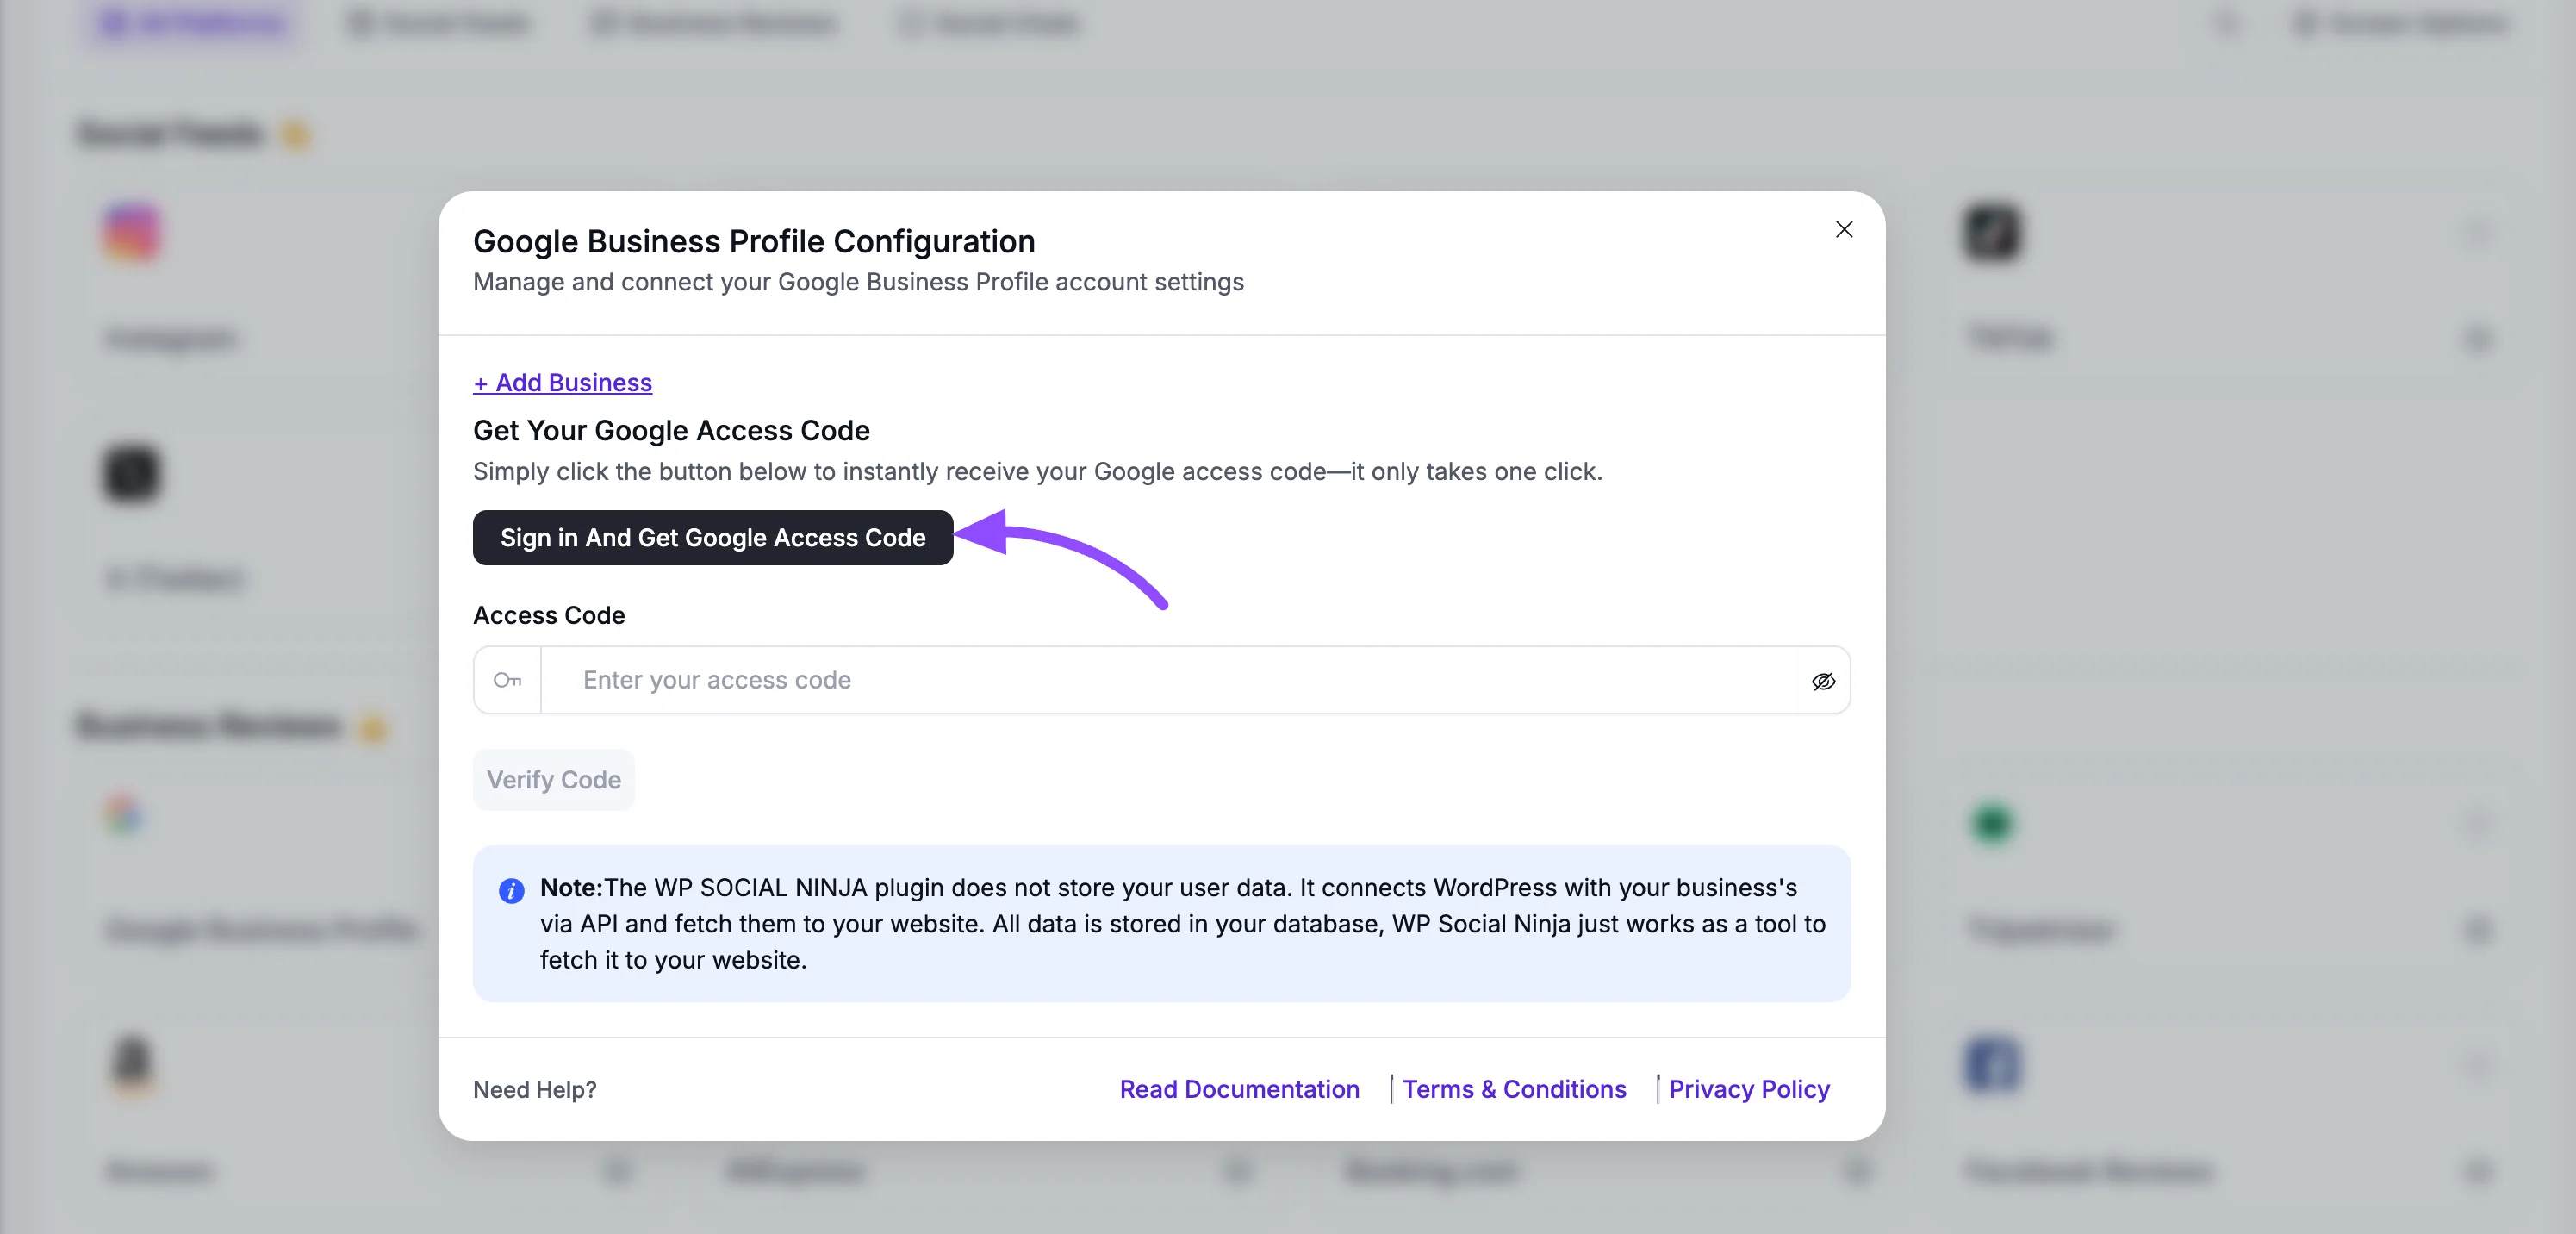Open the Privacy Policy link

(x=1749, y=1089)
